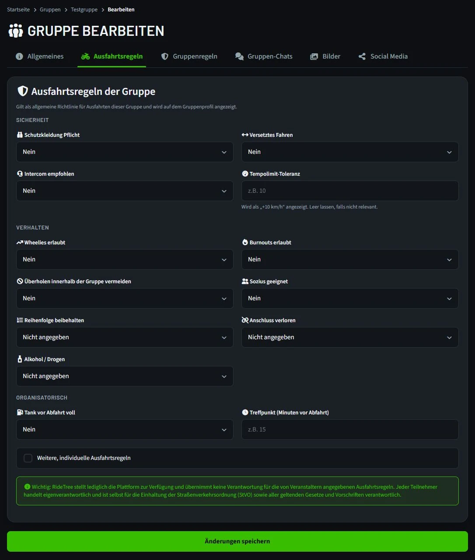Open the Versetztes Fahren dropdown
The image size is (475, 560).
pos(350,152)
